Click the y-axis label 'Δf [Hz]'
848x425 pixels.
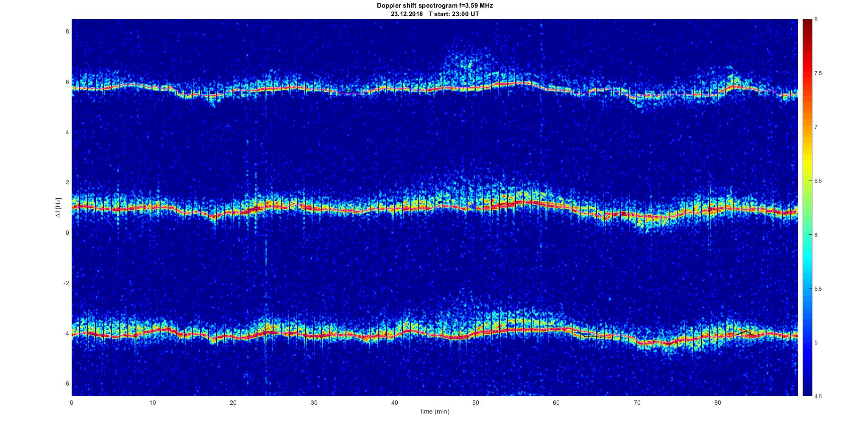pos(58,208)
